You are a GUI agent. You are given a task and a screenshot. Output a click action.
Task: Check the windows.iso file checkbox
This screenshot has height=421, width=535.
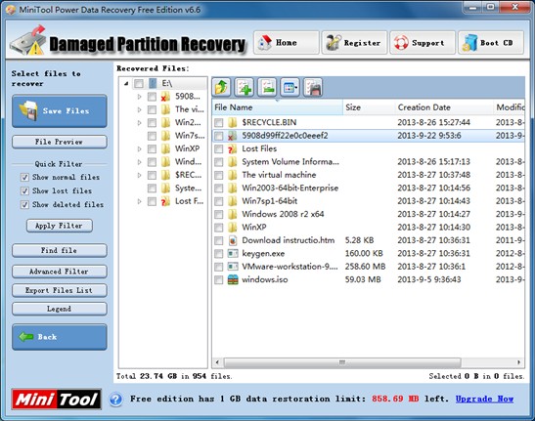tap(218, 280)
